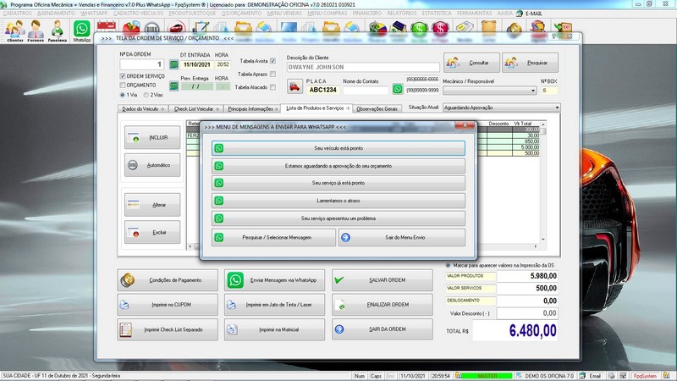Image resolution: width=677 pixels, height=381 pixels.
Task: Open the calendar picker beside DT ENTRADA
Action: (173, 64)
